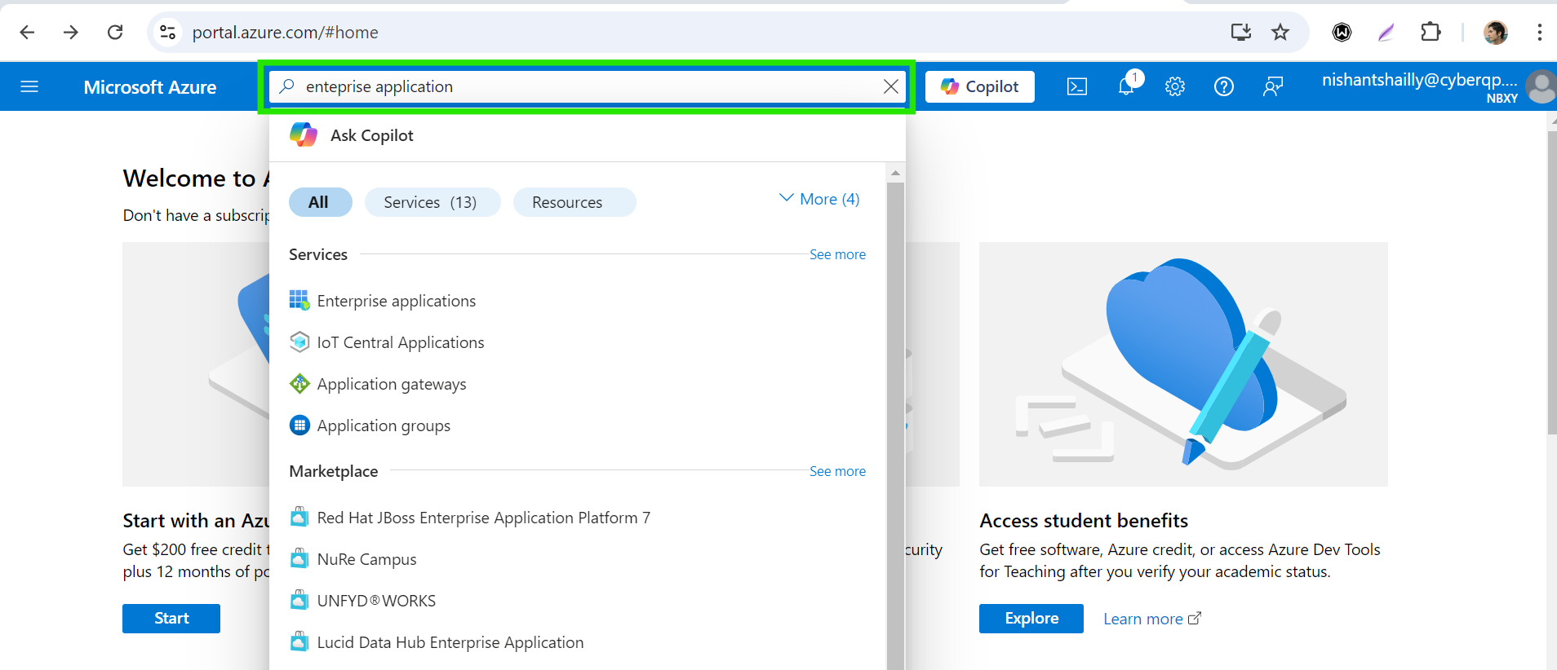Image resolution: width=1557 pixels, height=670 pixels.
Task: Open the feedback icon in header
Action: coord(1273,86)
